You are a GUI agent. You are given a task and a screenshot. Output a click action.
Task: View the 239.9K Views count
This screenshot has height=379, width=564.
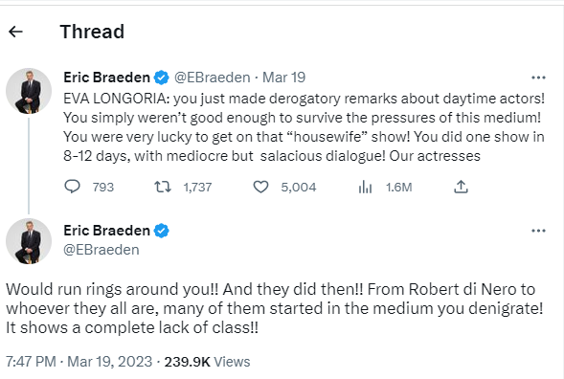coord(207,362)
